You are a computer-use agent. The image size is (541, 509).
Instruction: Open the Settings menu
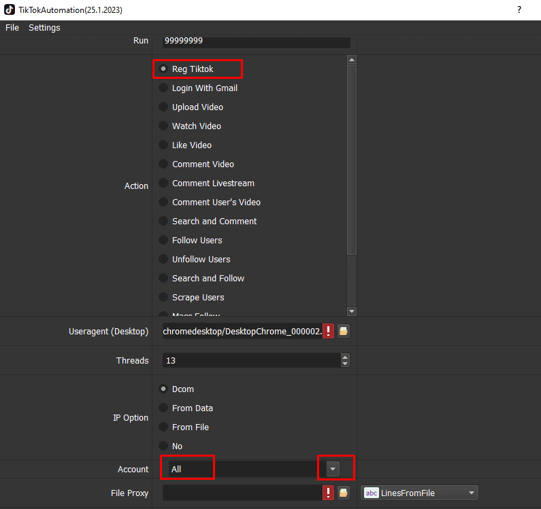(x=44, y=28)
